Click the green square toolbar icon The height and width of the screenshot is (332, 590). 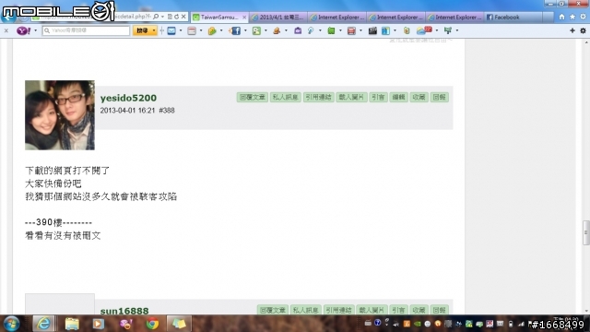point(331,30)
